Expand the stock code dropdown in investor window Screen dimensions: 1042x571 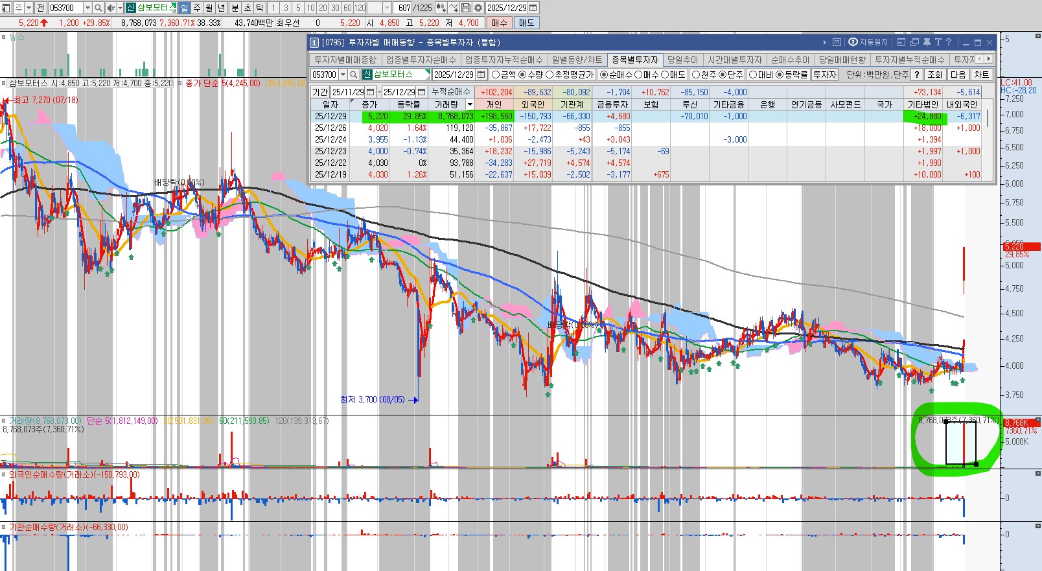[344, 75]
